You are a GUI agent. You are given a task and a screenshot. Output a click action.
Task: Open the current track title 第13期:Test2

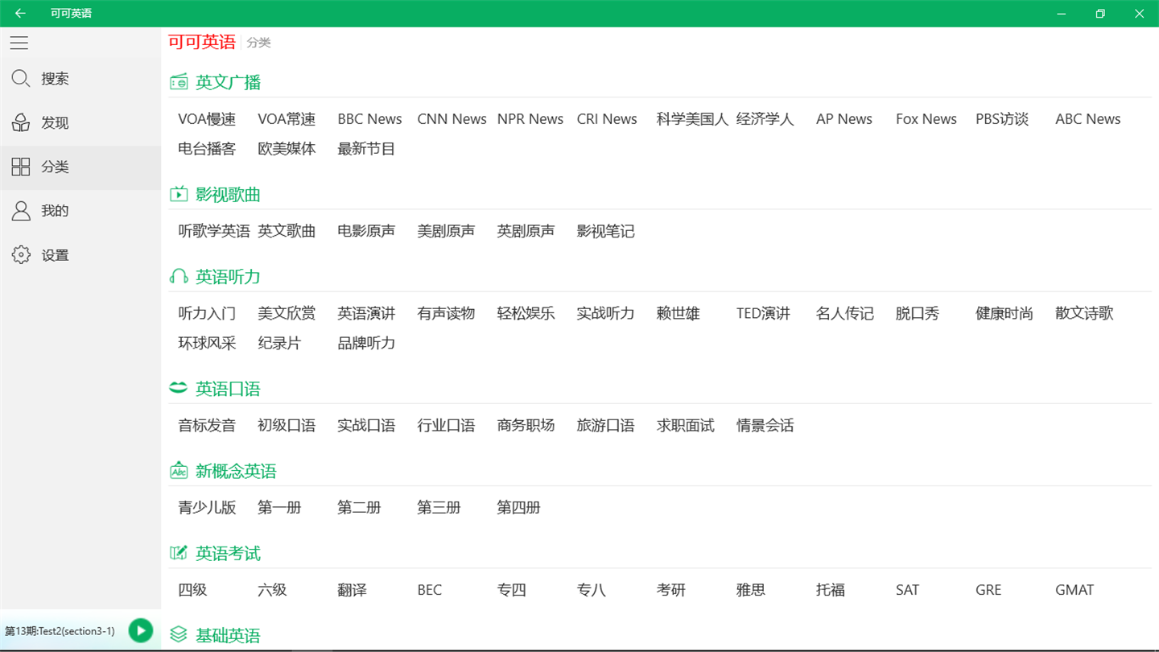60,631
